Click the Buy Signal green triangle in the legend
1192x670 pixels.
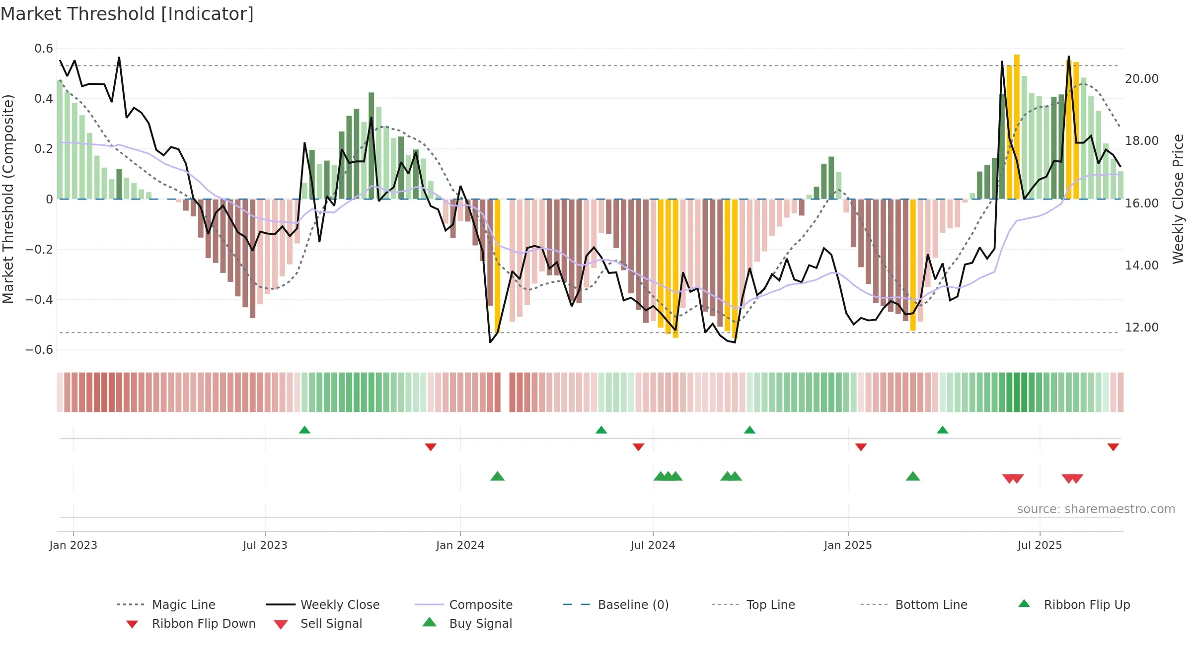430,622
